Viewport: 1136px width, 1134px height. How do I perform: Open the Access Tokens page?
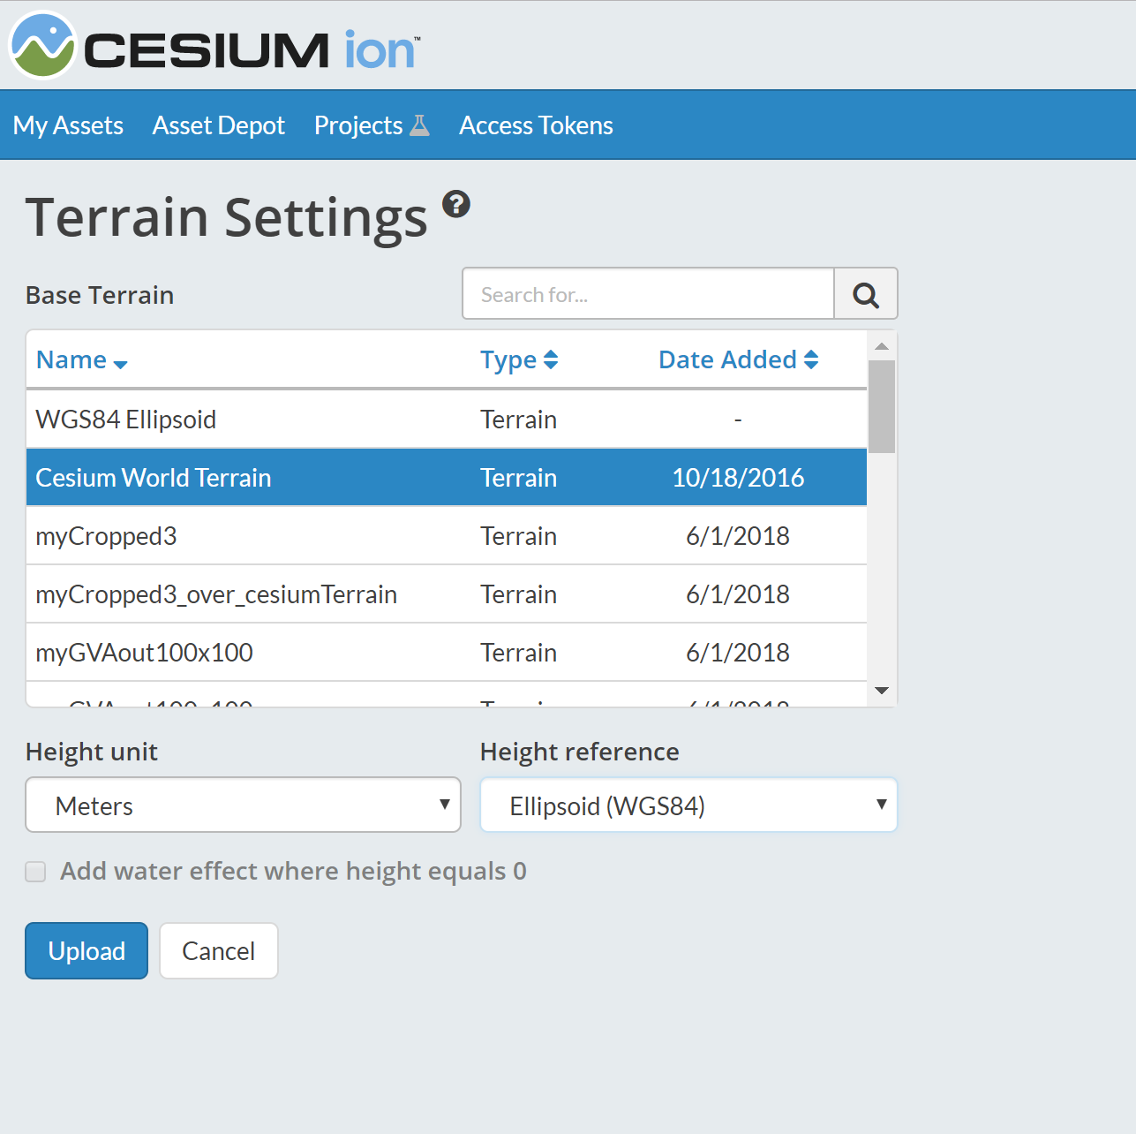(x=535, y=125)
